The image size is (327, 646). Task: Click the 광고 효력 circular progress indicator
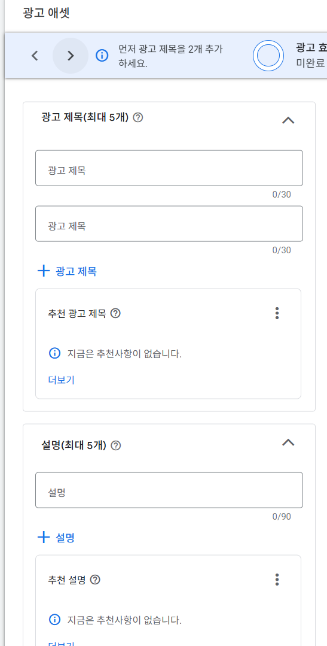click(x=268, y=56)
